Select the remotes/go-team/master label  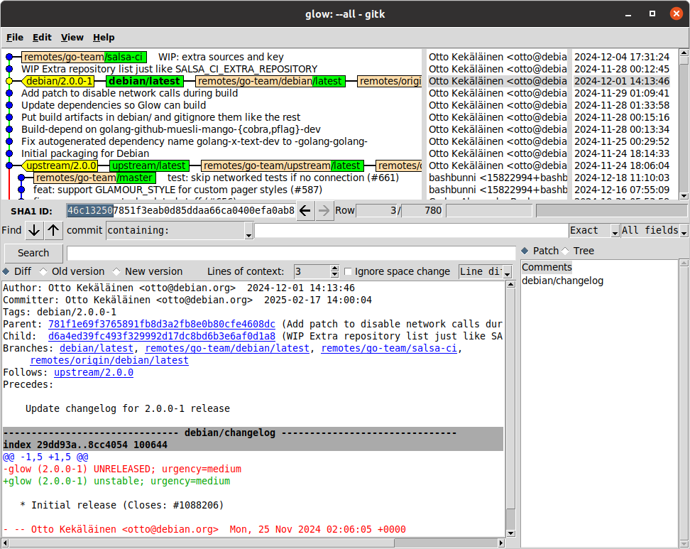coord(94,178)
